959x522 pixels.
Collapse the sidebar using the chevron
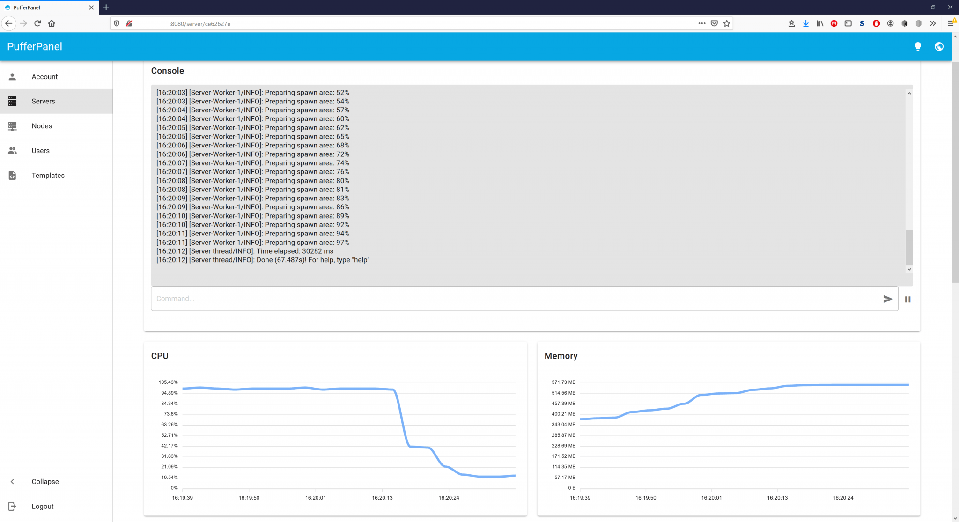13,482
